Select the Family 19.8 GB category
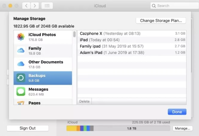The height and width of the screenshot is (136, 199). point(43,51)
